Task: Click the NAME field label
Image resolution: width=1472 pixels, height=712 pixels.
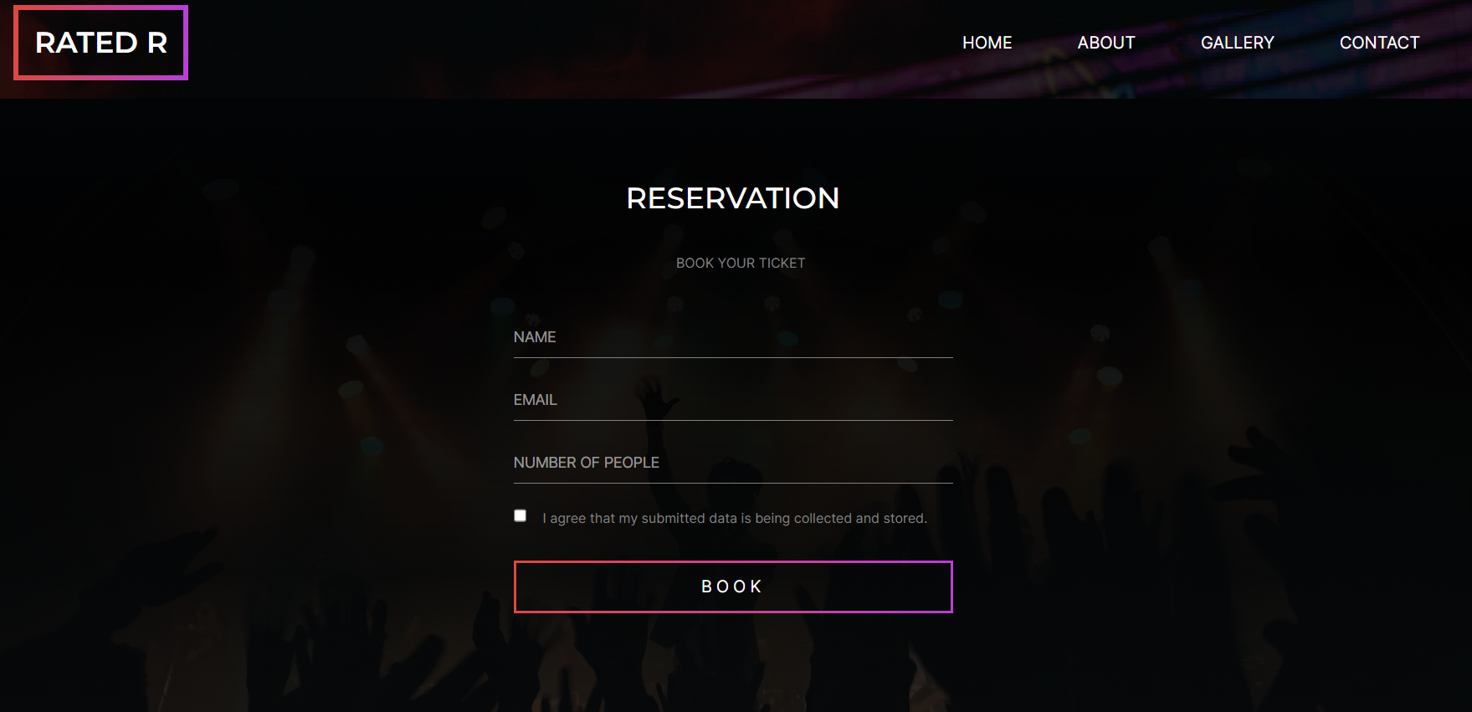Action: pyautogui.click(x=535, y=337)
